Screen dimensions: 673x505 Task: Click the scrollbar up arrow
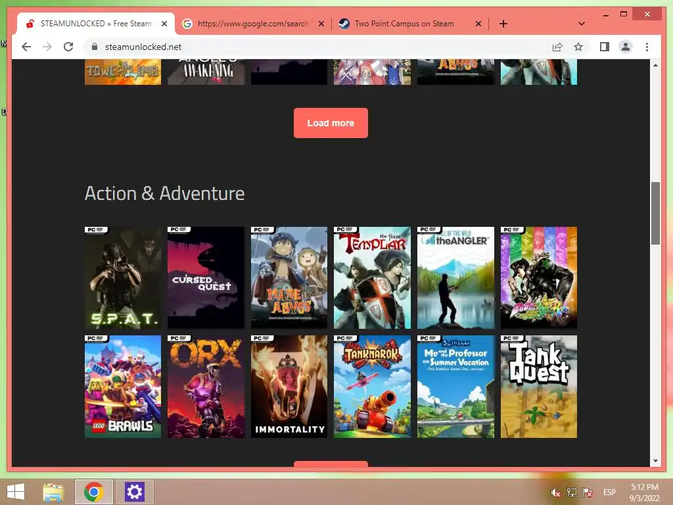click(655, 65)
